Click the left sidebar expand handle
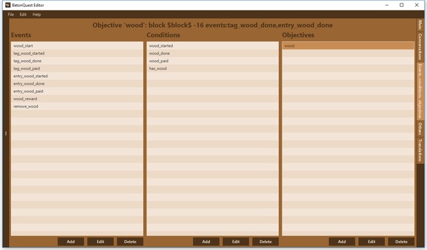 pyautogui.click(x=6, y=134)
